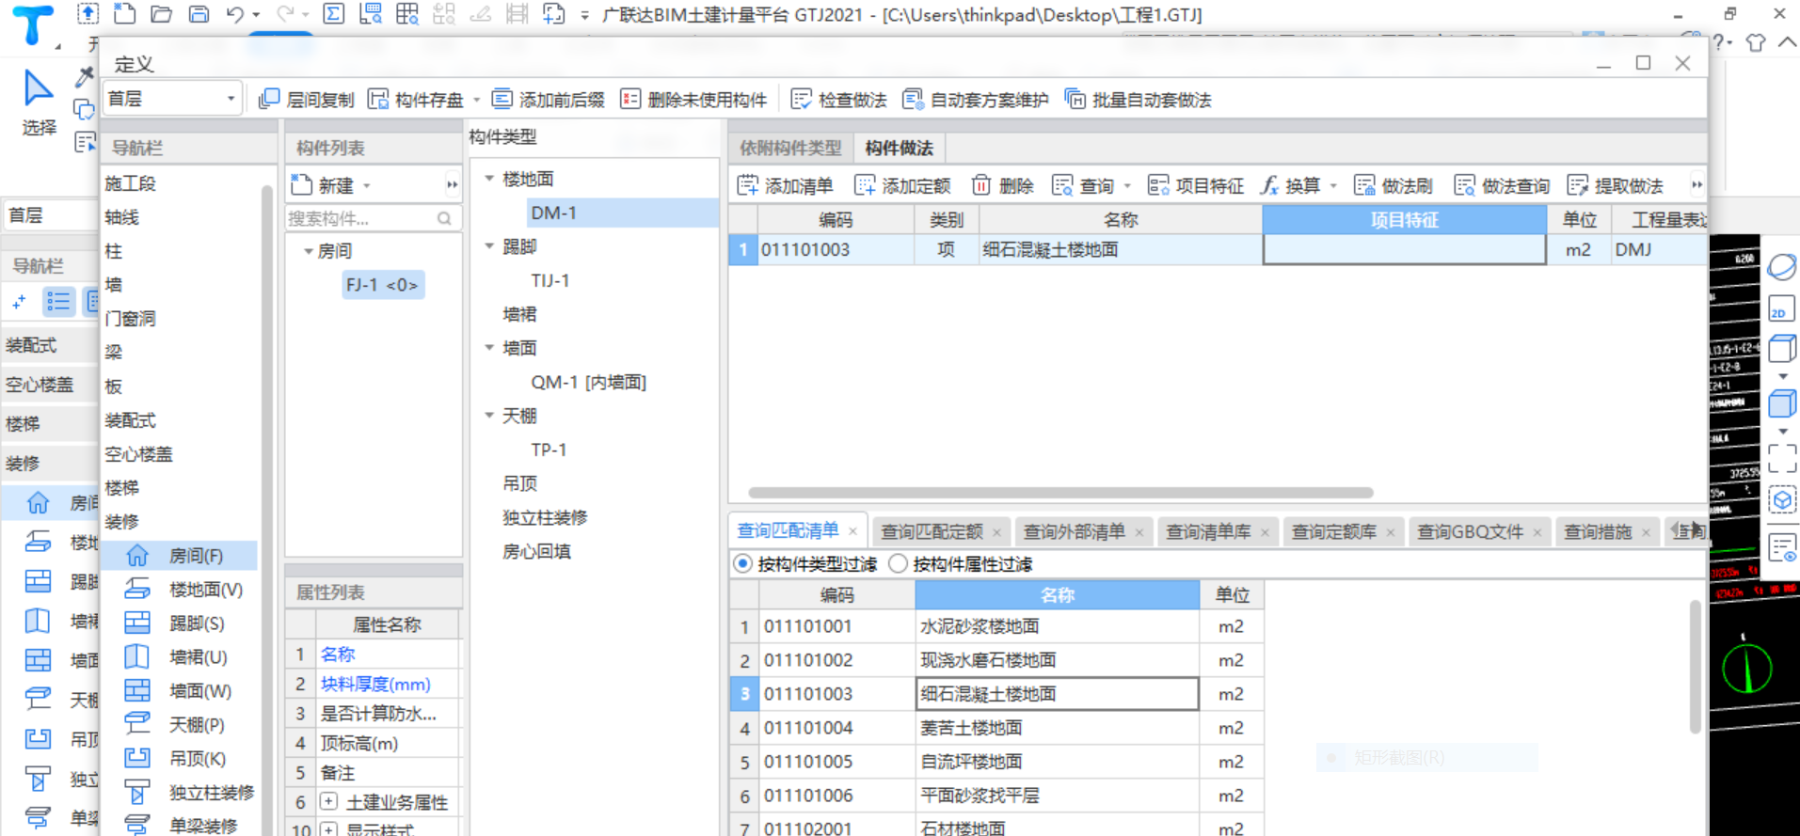Select 按构件类型过滤 radio button
Viewport: 1800px width, 836px height.
tap(743, 564)
